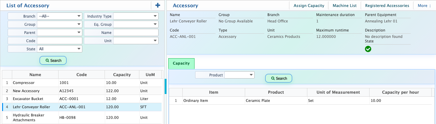Click the UoM column header
This screenshot has height=124, width=436.
click(150, 75)
